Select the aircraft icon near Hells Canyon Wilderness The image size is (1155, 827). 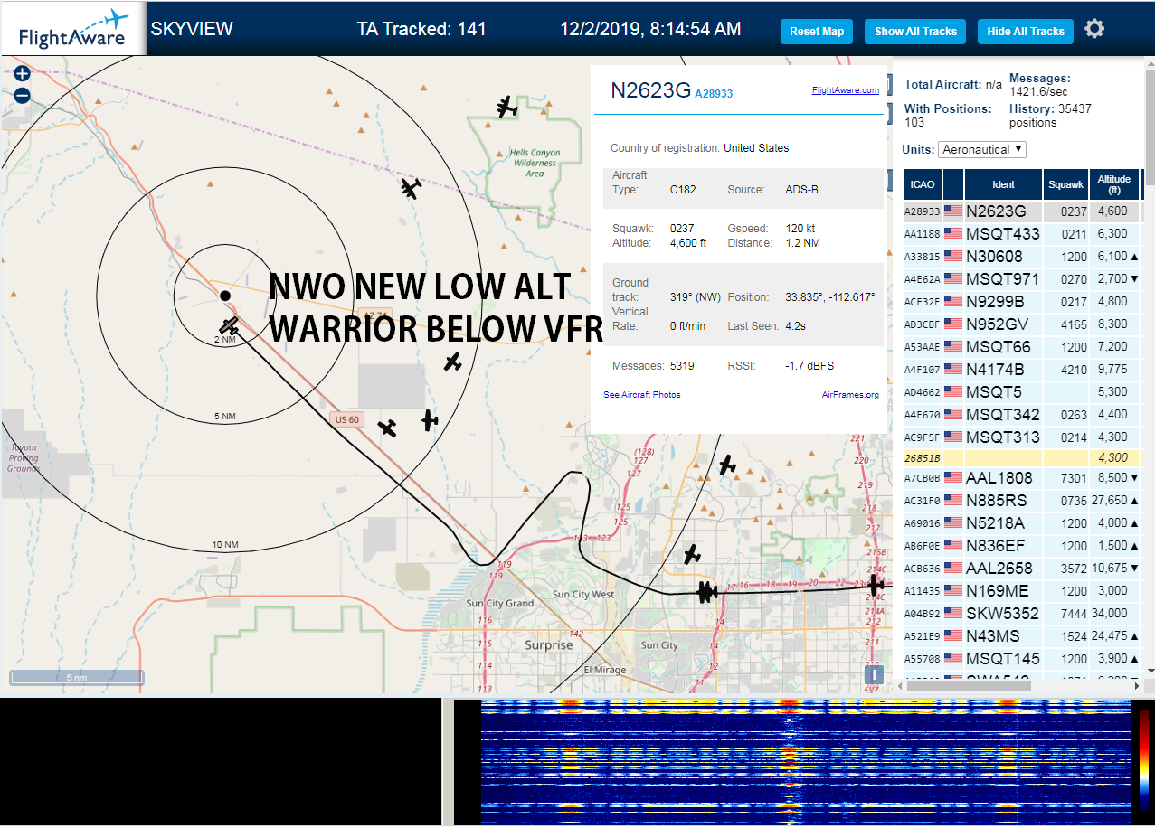pos(506,108)
